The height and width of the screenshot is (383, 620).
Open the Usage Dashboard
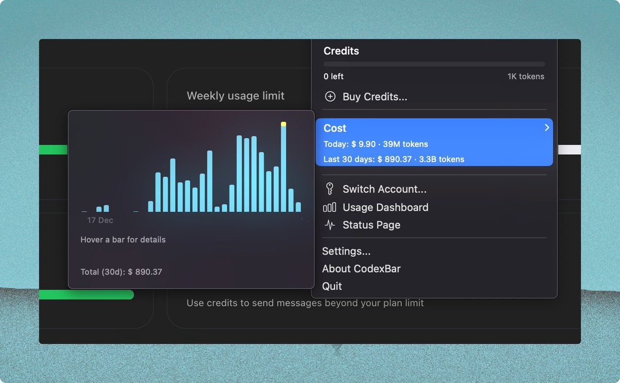pyautogui.click(x=386, y=207)
